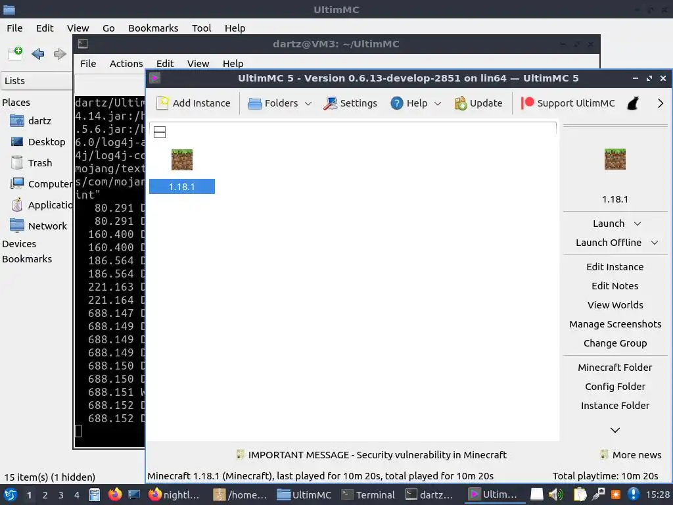Click the back arrow in file manager
673x505 pixels.
coord(37,54)
